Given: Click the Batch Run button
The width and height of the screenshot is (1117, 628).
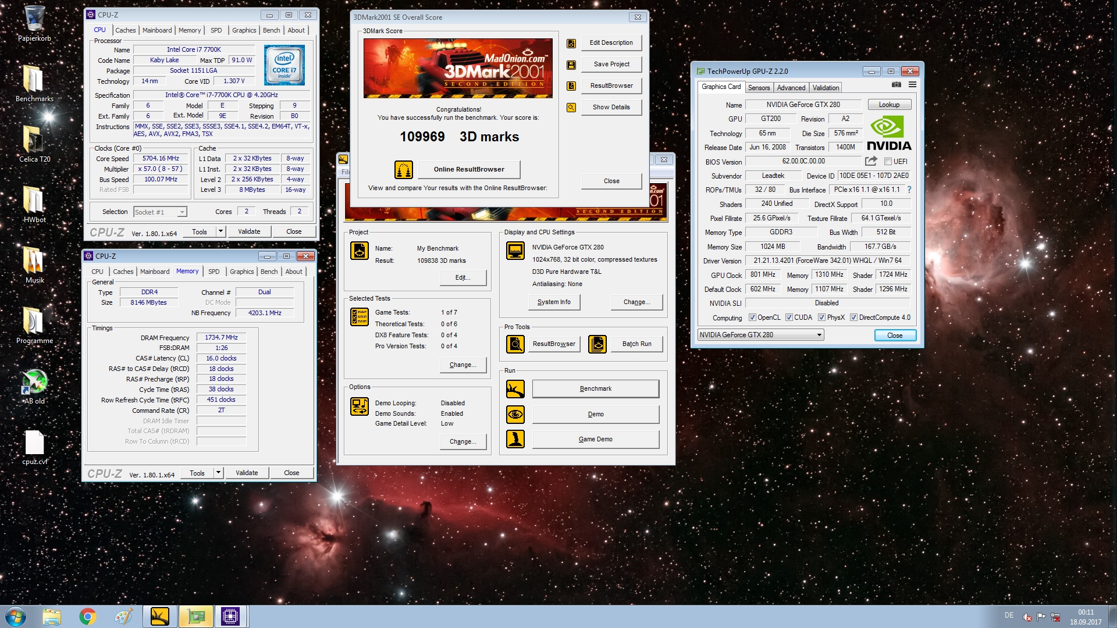Looking at the screenshot, I should tap(636, 344).
